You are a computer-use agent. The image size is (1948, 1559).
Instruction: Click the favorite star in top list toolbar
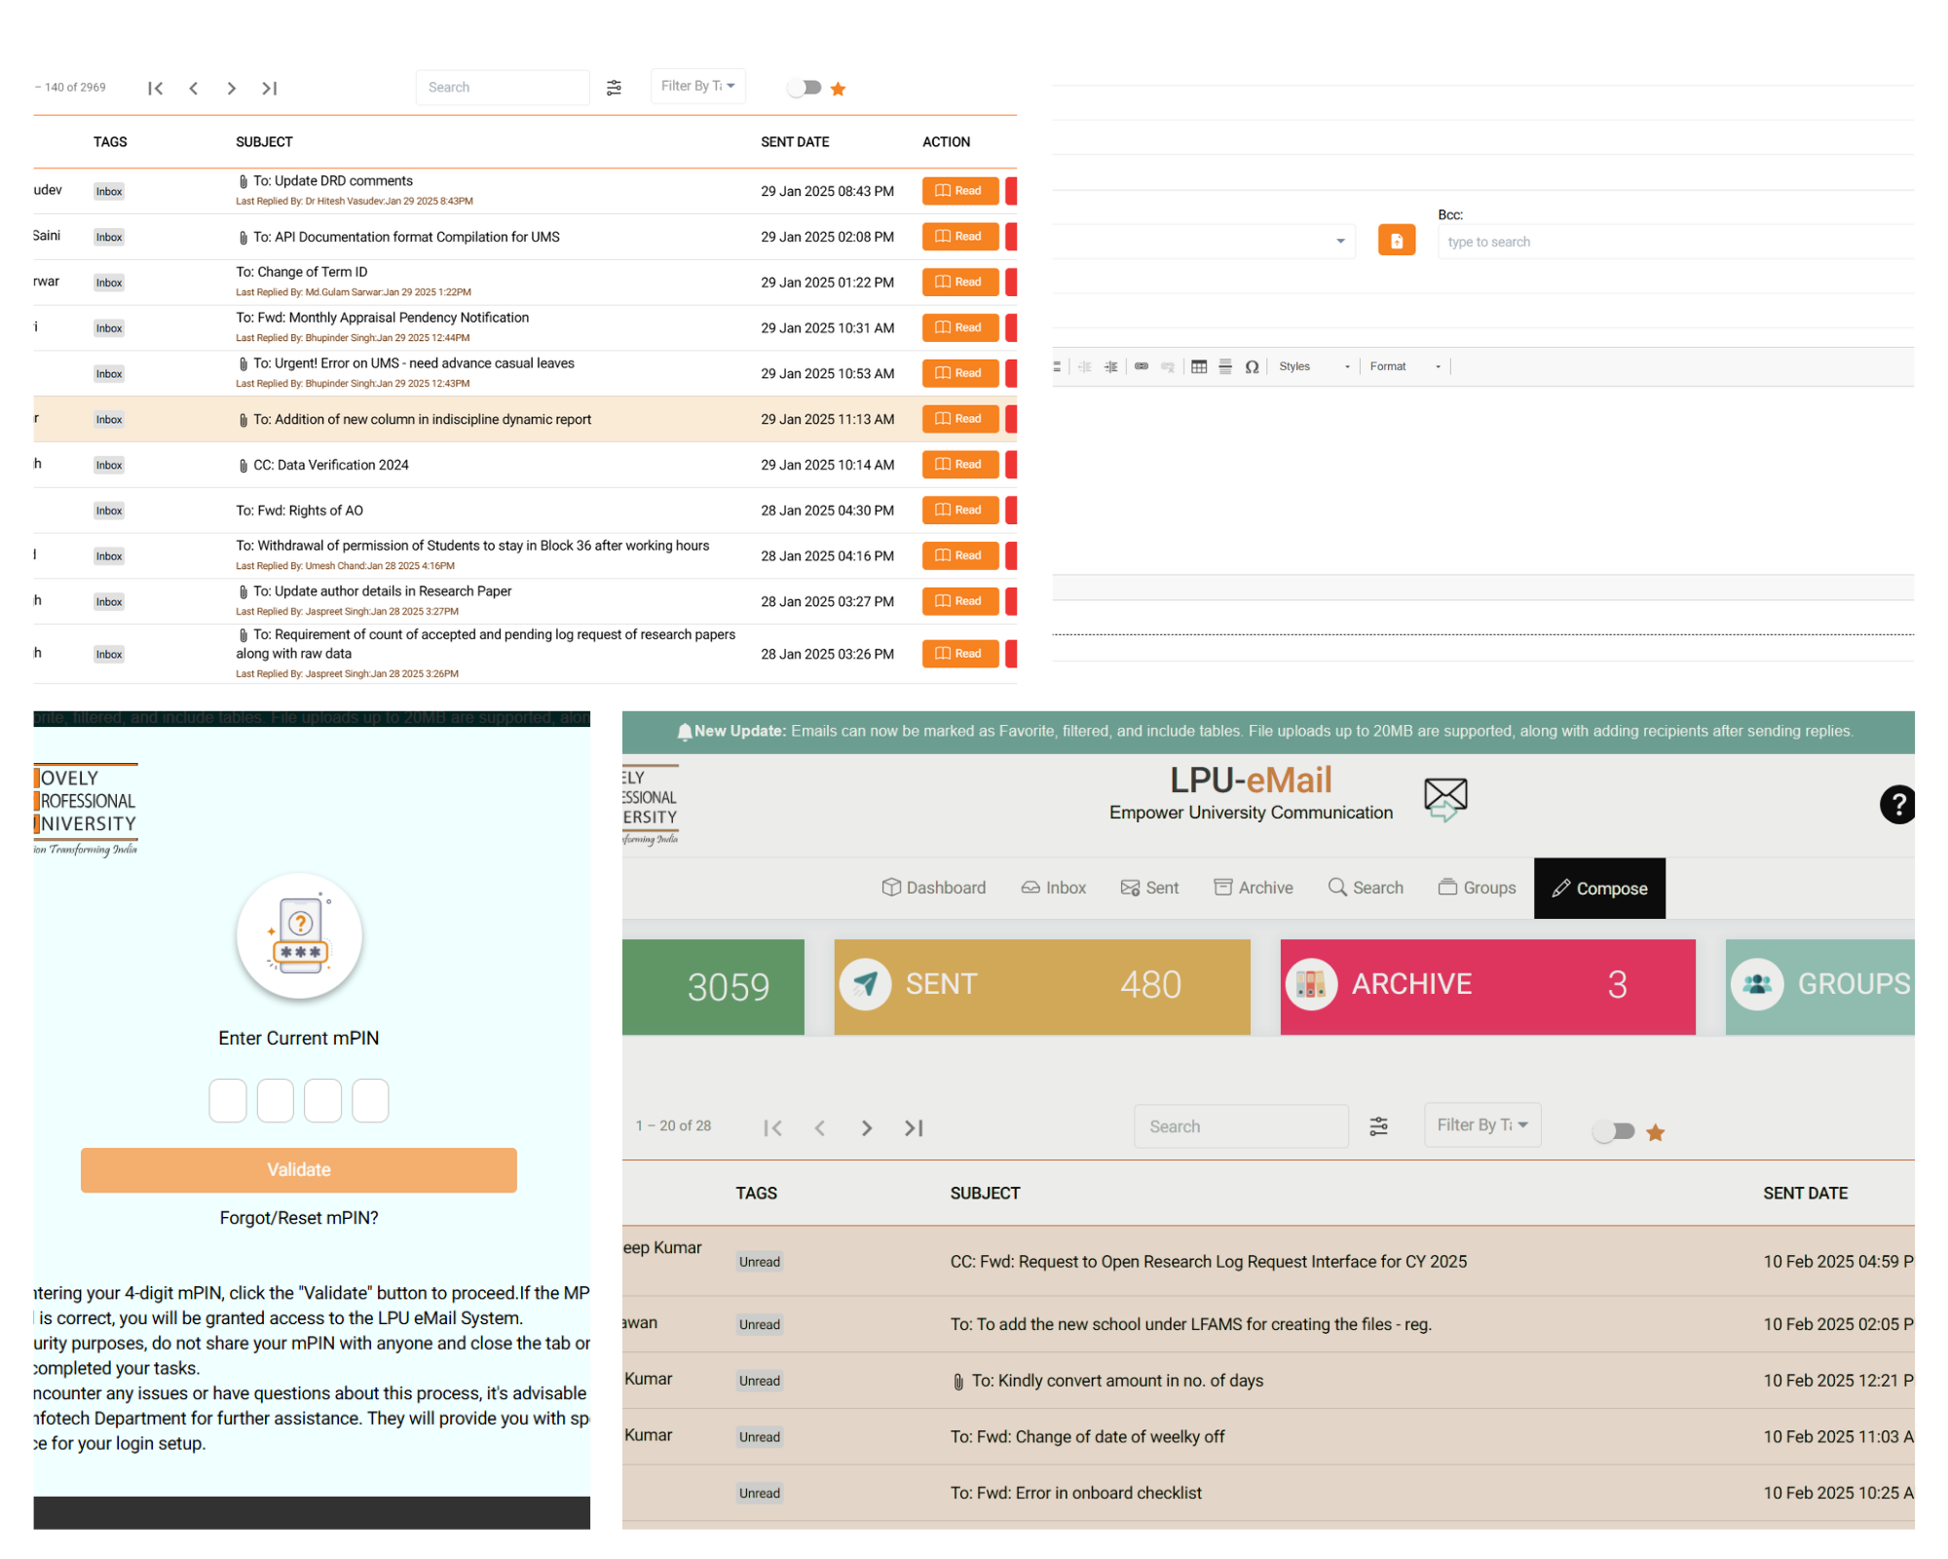coord(838,89)
